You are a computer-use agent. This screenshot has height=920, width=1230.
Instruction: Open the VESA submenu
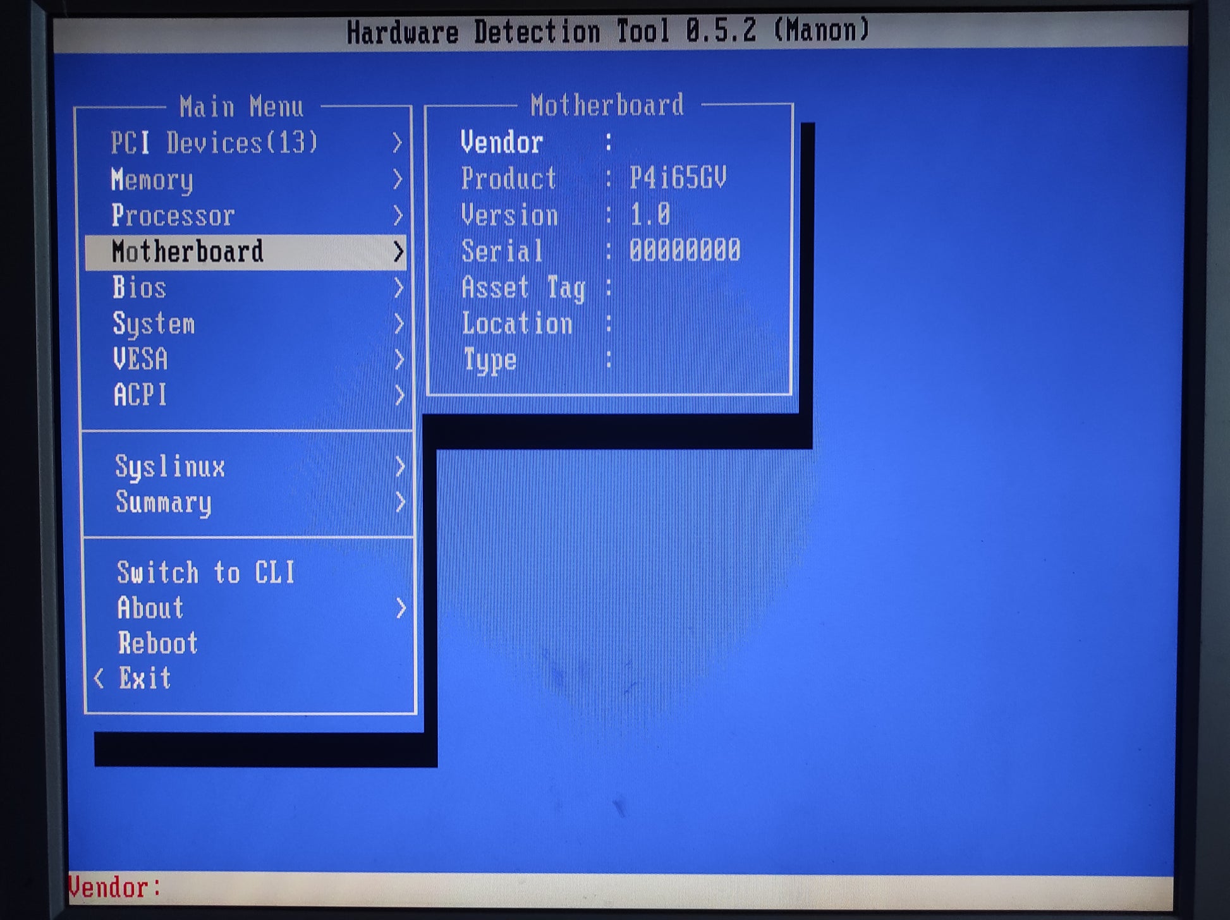[x=140, y=359]
